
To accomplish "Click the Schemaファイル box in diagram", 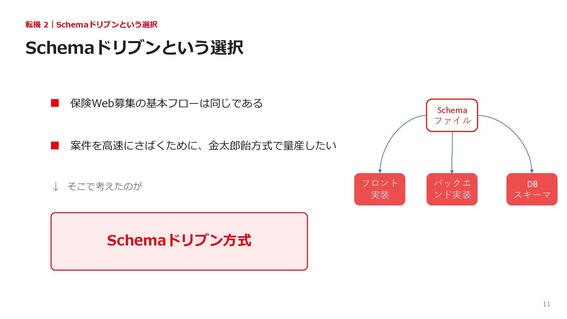I will (x=452, y=115).
